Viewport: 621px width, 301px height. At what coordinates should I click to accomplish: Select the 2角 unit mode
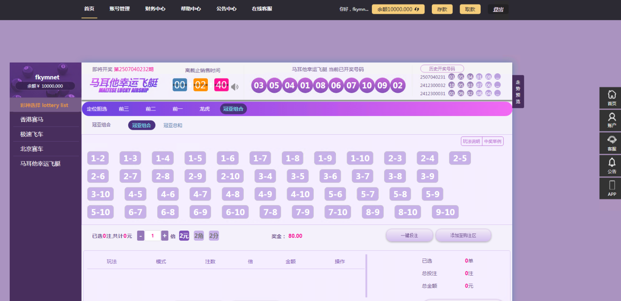[x=199, y=236]
